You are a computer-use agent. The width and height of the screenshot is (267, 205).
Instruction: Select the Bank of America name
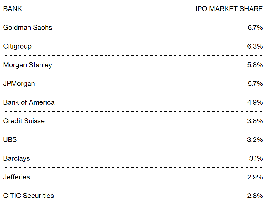(x=29, y=102)
